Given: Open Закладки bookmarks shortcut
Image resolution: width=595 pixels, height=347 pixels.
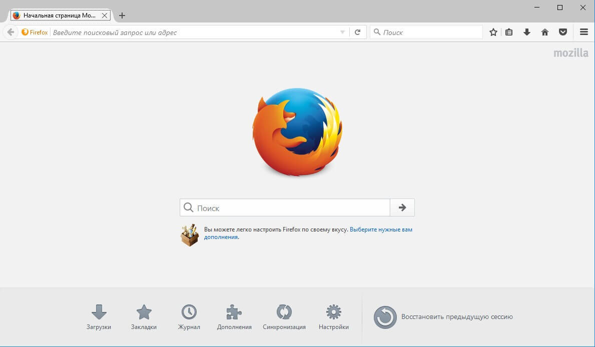Looking at the screenshot, I should [x=144, y=317].
